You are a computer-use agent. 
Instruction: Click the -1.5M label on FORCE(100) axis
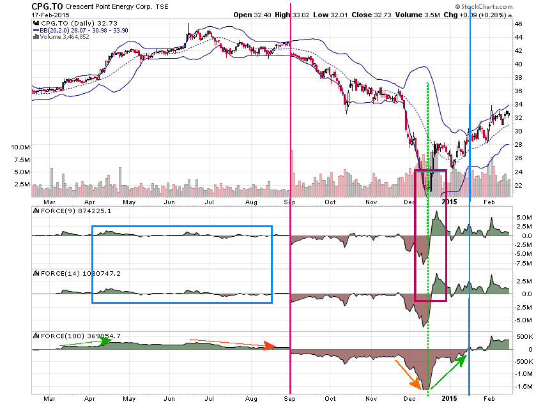(524, 386)
